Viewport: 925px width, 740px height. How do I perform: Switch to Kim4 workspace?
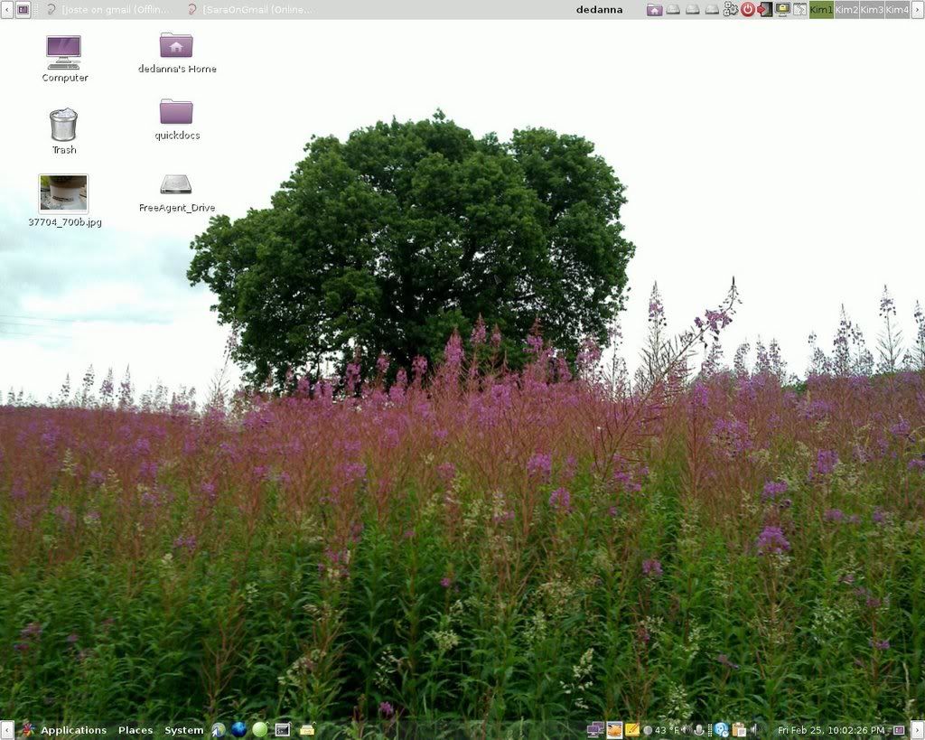coord(897,9)
